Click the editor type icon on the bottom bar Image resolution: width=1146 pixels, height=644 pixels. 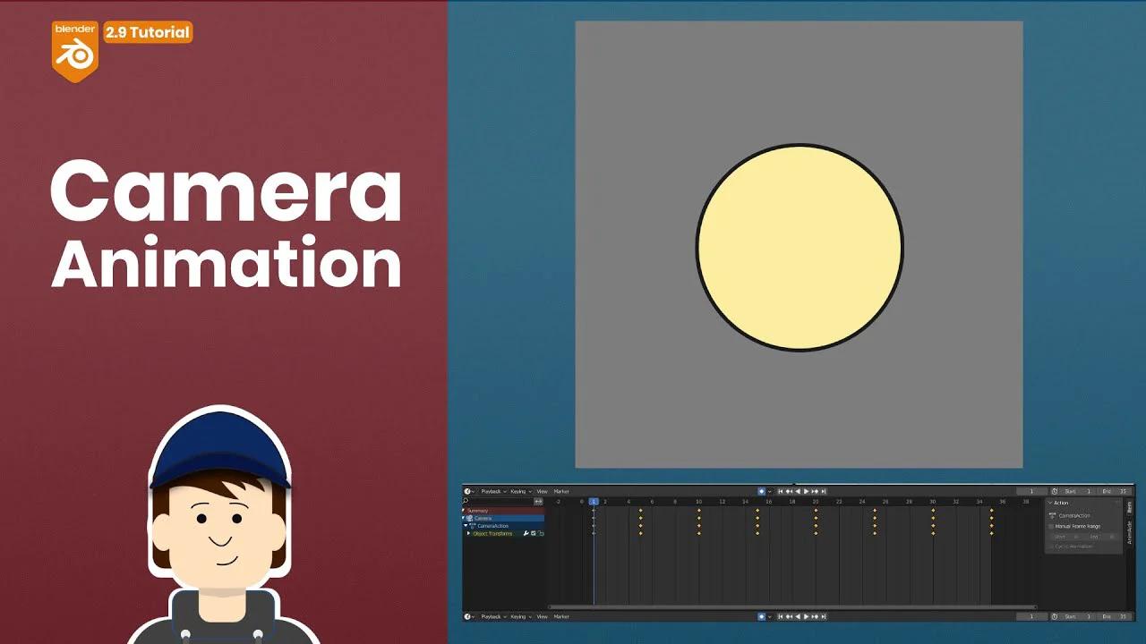pos(468,616)
